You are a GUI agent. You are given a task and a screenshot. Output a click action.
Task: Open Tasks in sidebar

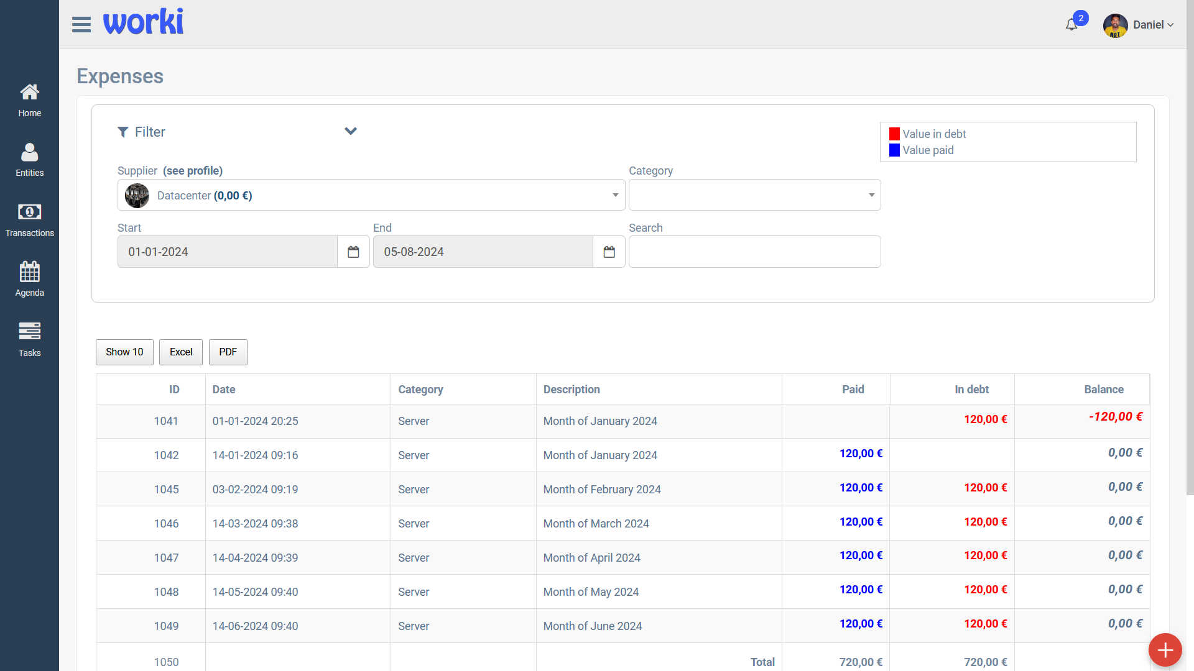pos(29,340)
